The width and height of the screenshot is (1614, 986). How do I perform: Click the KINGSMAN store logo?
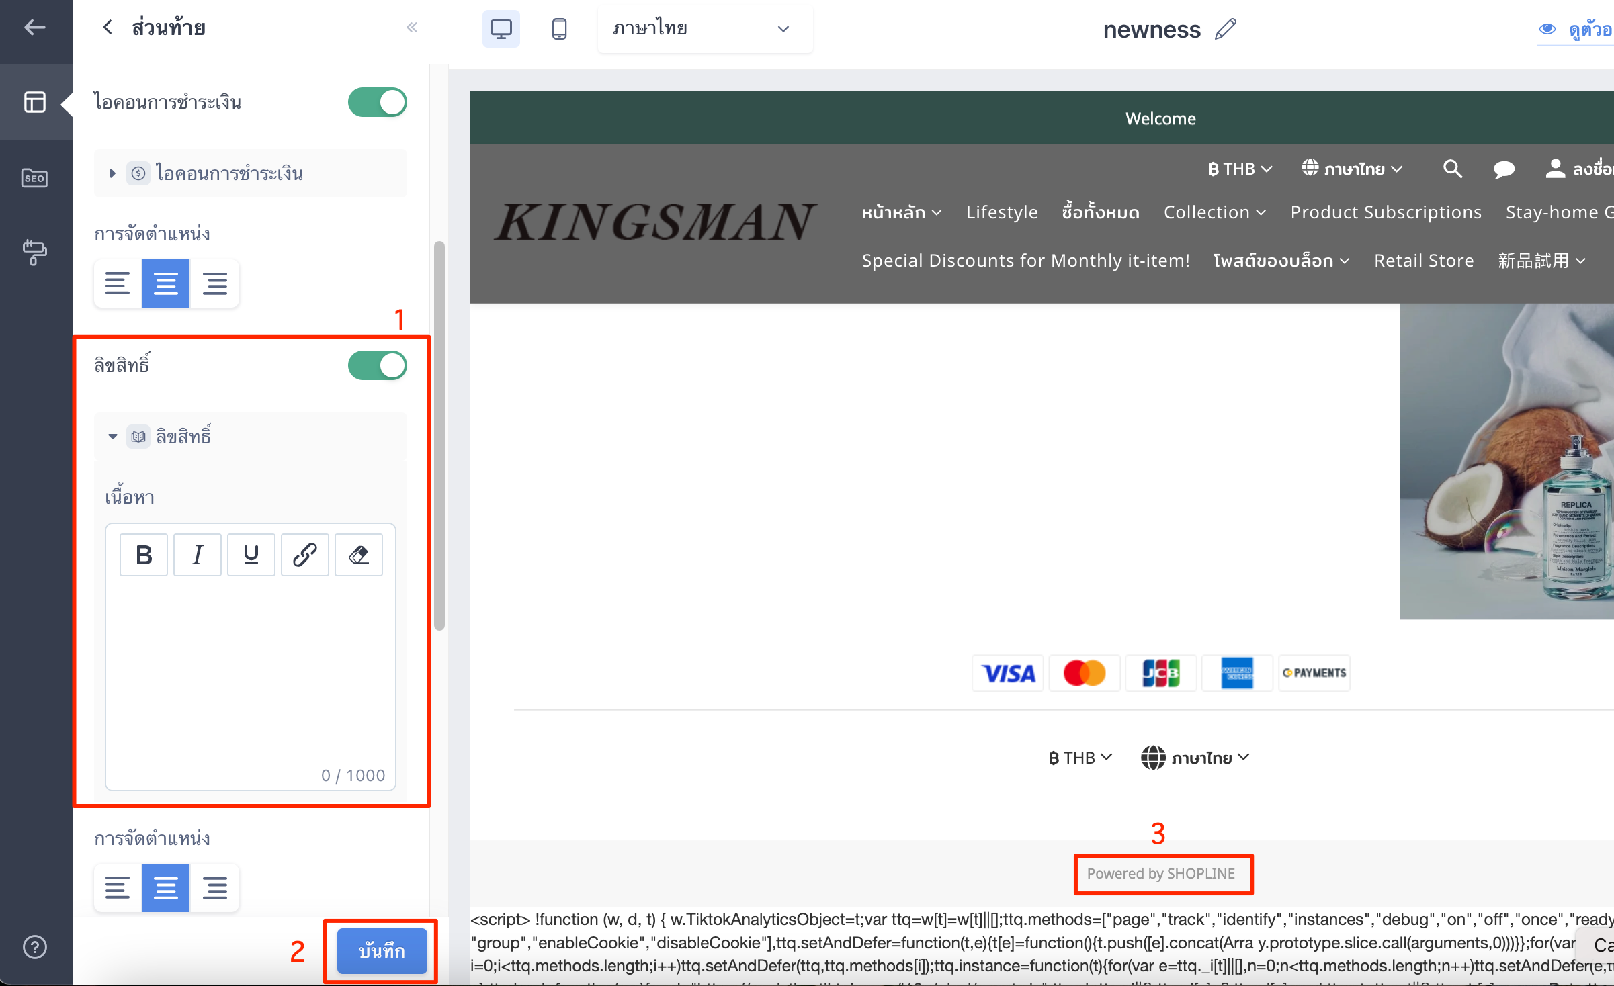point(656,222)
